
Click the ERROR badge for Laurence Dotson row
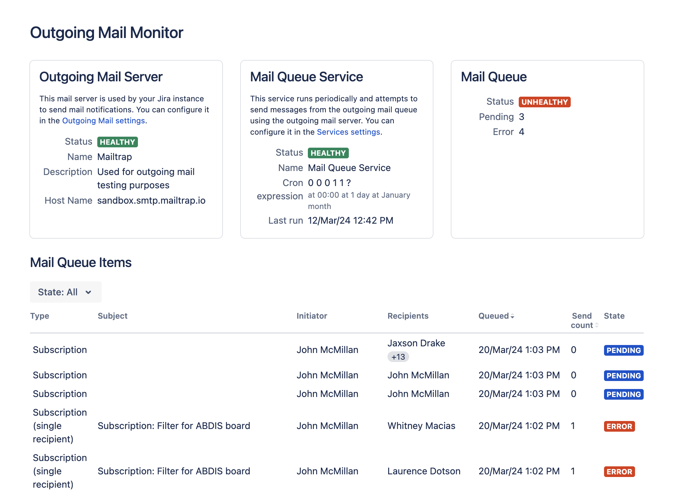pyautogui.click(x=619, y=471)
